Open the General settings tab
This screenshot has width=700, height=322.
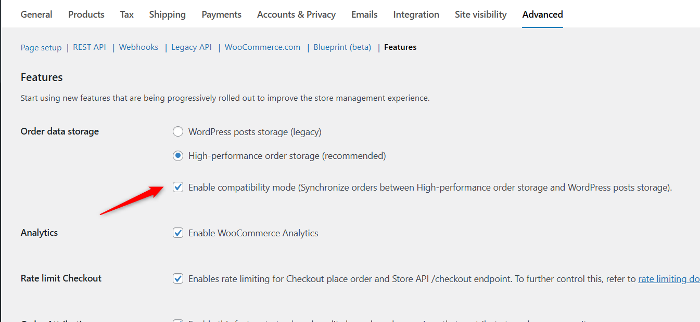pyautogui.click(x=36, y=15)
